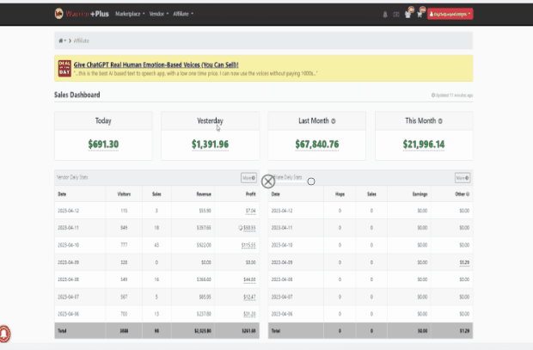Click the Deal of the Day badge
This screenshot has width=533, height=350.
point(64,68)
